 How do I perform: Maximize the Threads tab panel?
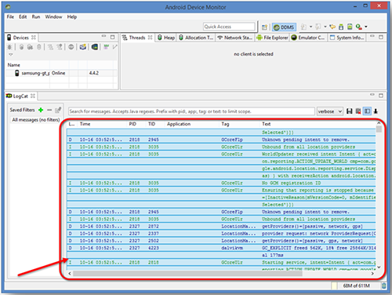point(381,37)
